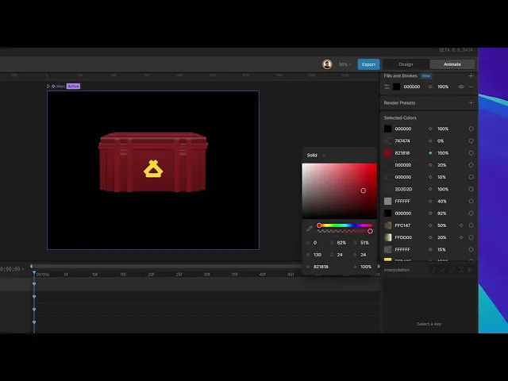Click the 000000 hex text in Fills and Strokes
The width and height of the screenshot is (508, 381).
412,87
